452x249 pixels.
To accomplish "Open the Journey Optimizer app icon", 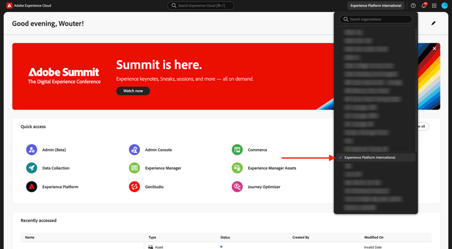I will click(237, 186).
